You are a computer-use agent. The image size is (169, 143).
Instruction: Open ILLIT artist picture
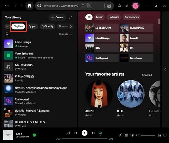tap(131, 94)
